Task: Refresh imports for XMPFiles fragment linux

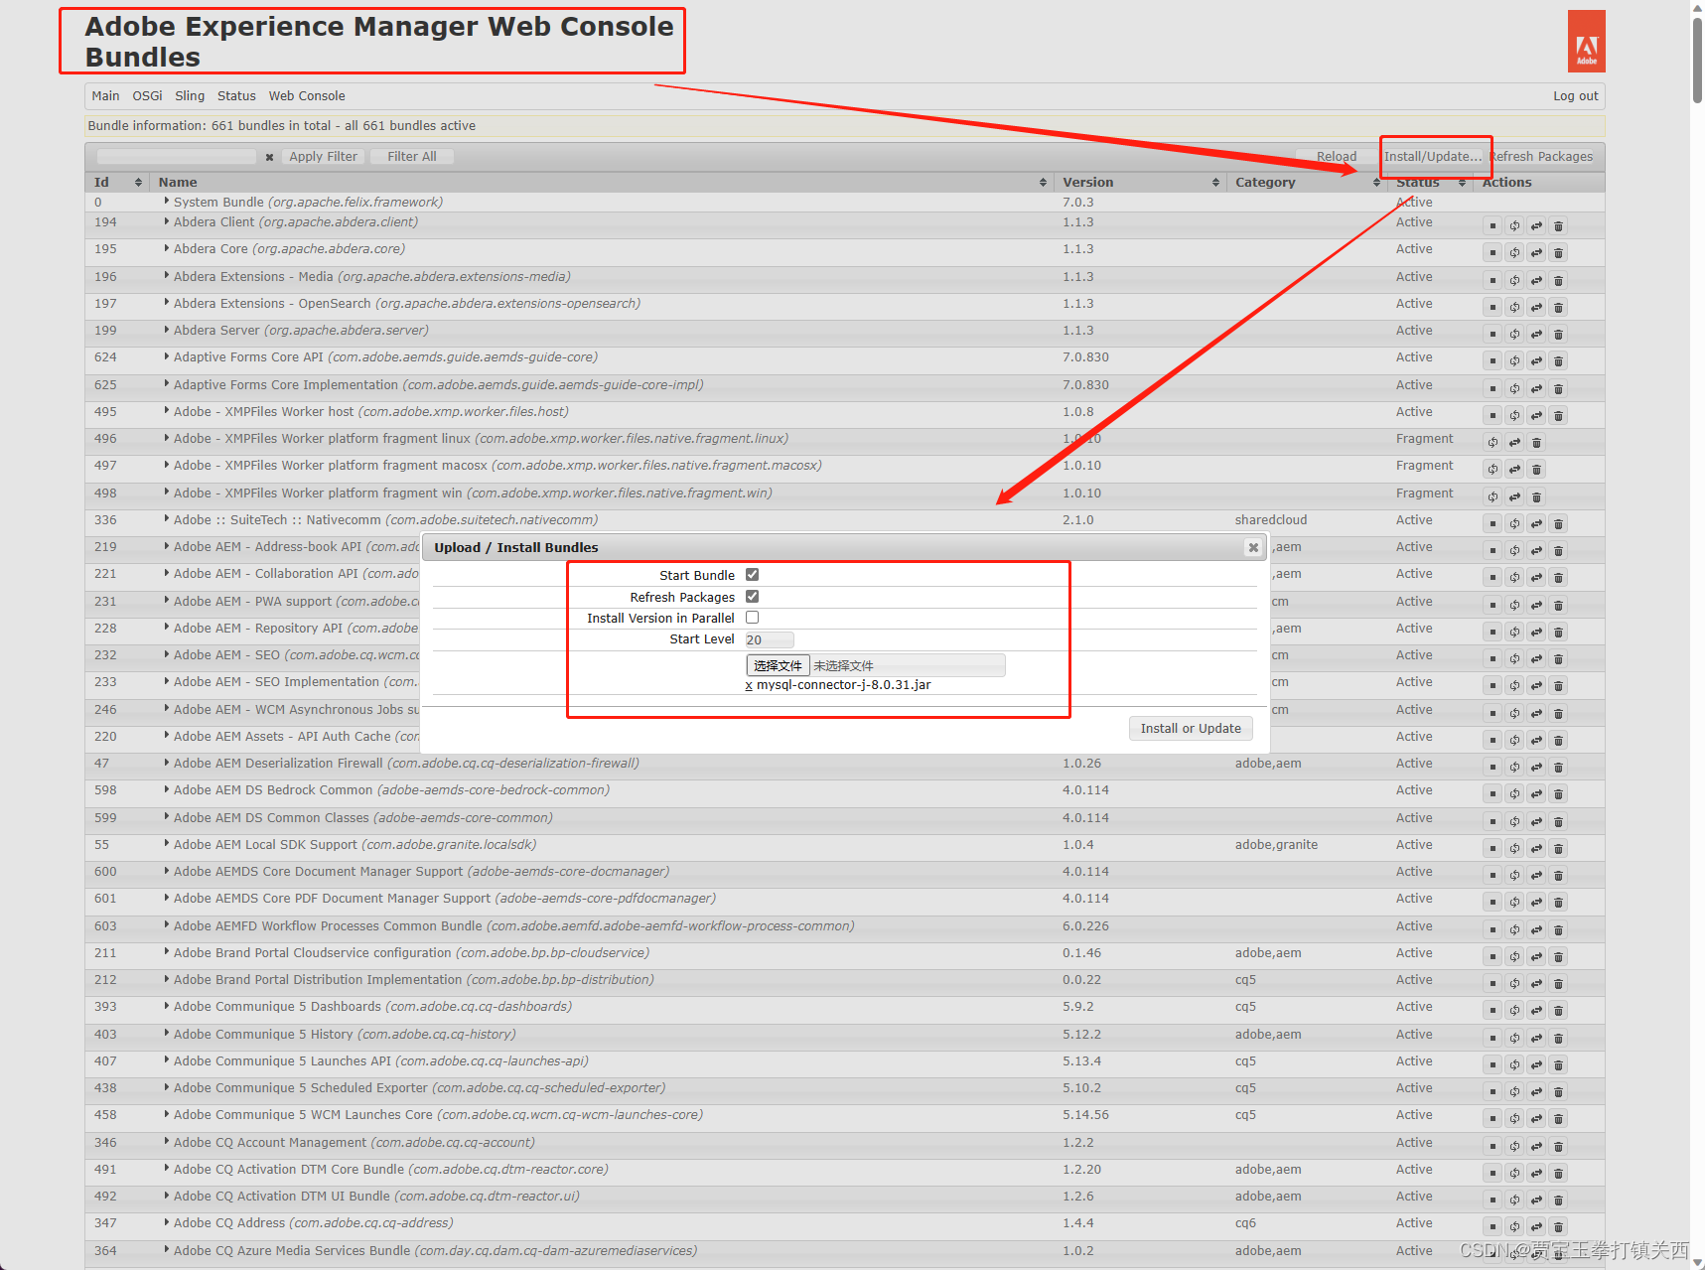Action: [1492, 443]
